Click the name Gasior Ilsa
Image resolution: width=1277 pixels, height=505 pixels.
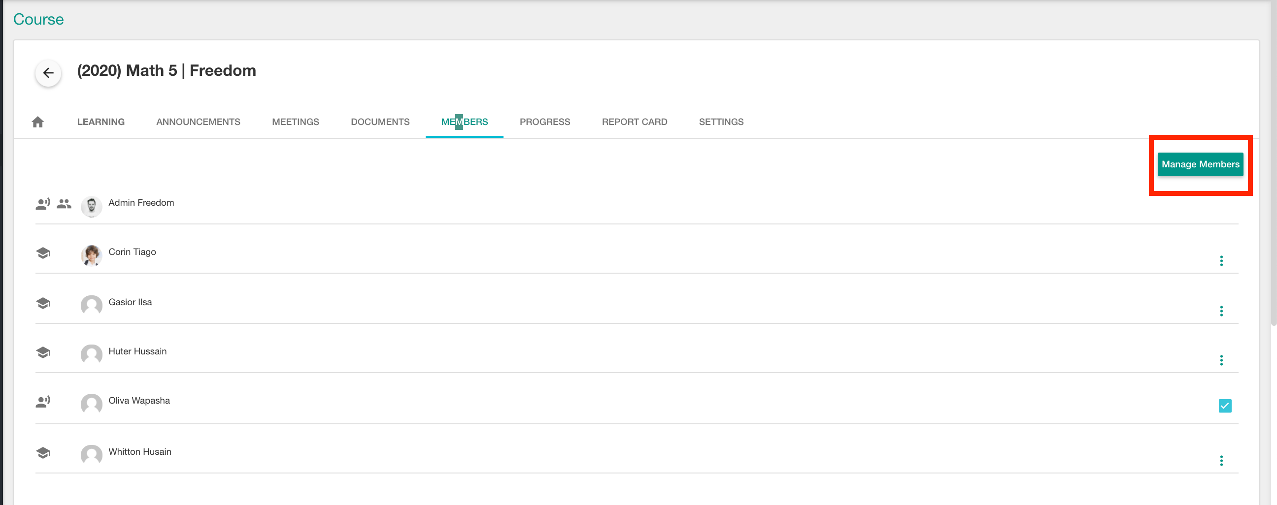[x=131, y=302]
